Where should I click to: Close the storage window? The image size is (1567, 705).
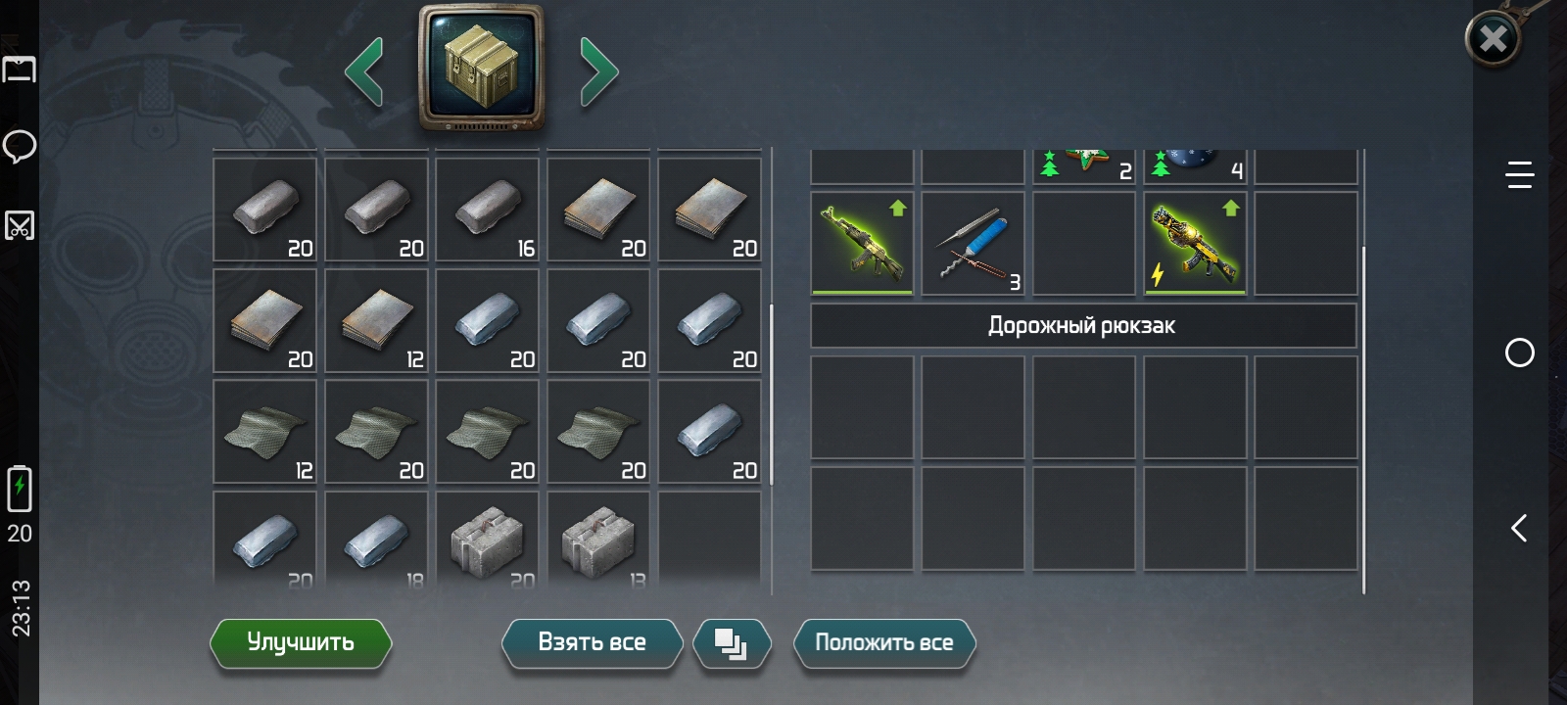coord(1493,39)
